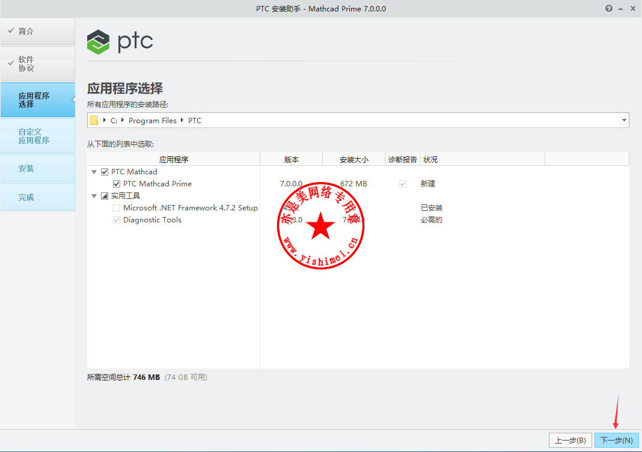Click the 版本 column header

(x=292, y=159)
